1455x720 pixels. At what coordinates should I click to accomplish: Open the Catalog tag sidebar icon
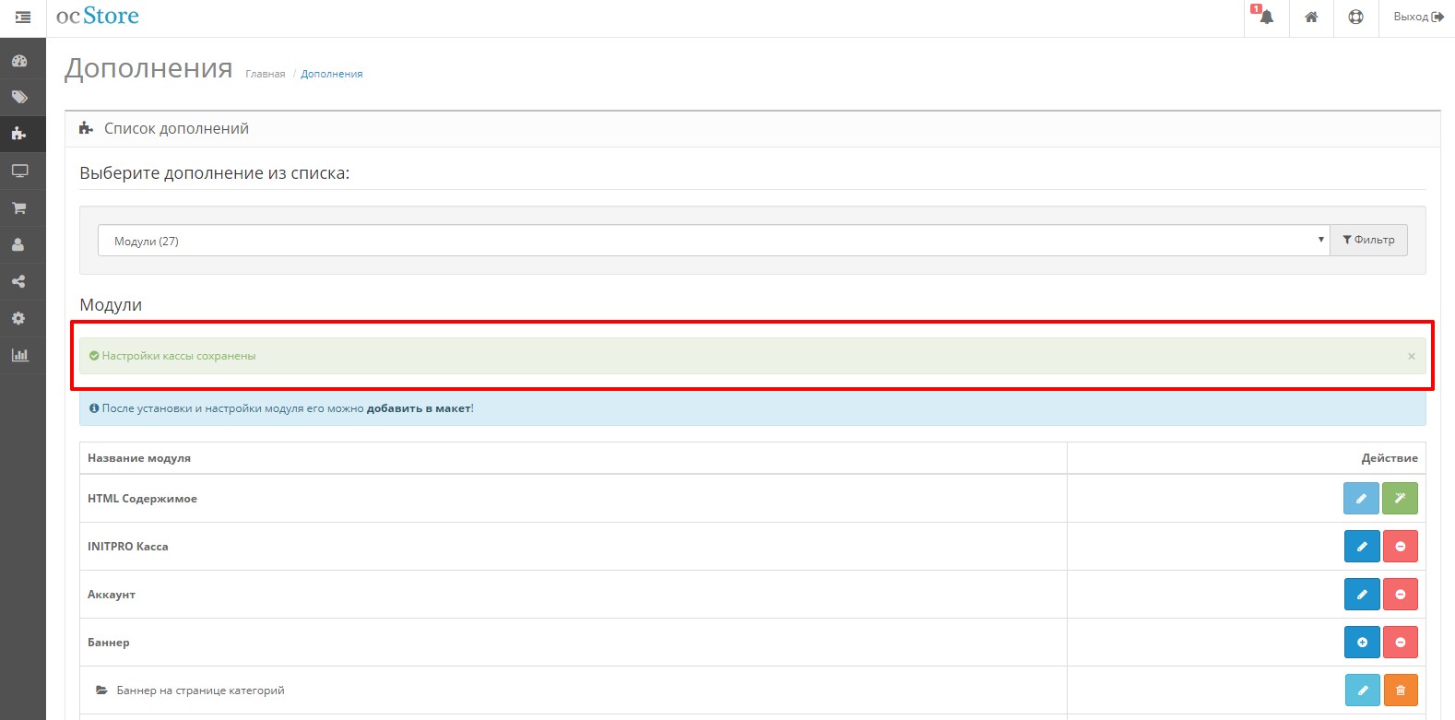click(x=19, y=97)
